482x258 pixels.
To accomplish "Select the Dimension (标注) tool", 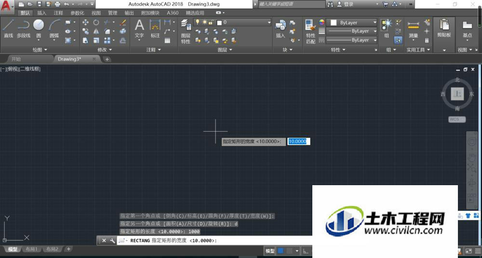I will [x=155, y=28].
